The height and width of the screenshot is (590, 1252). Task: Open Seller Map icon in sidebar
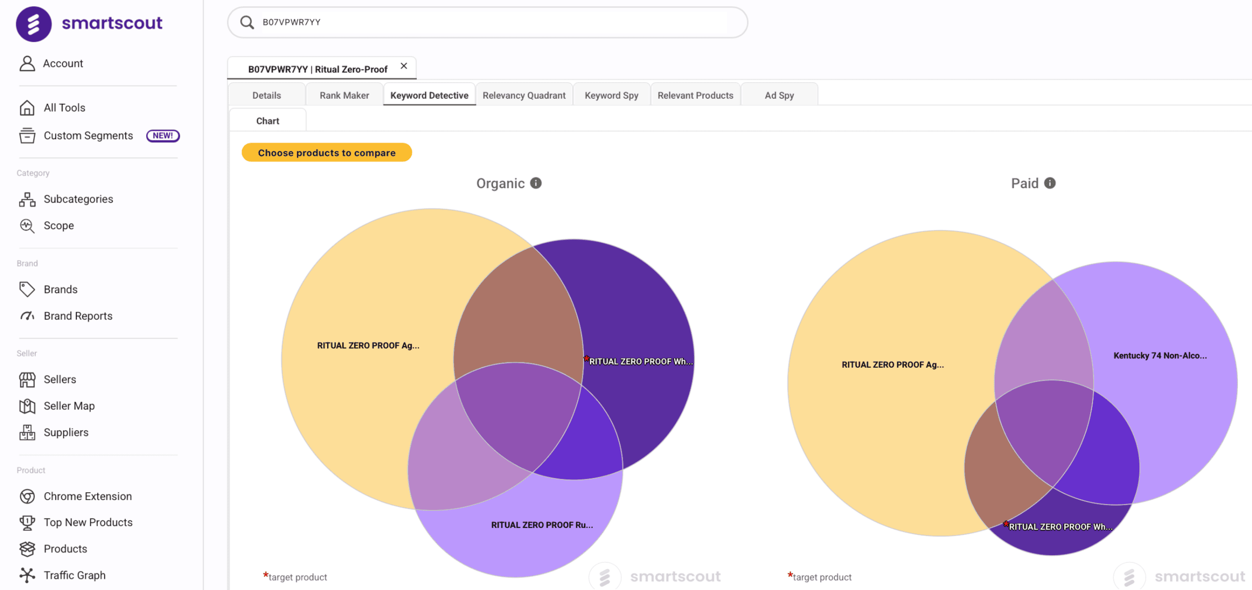[27, 406]
